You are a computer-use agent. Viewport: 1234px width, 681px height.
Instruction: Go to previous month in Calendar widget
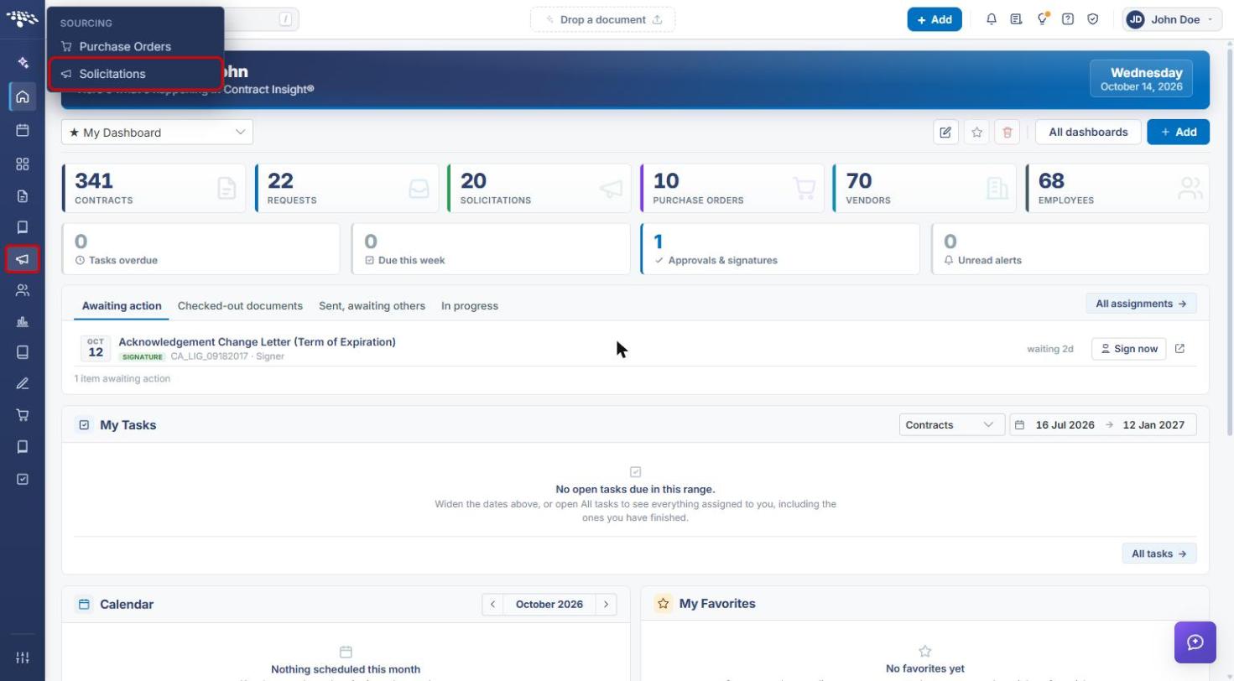tap(492, 605)
